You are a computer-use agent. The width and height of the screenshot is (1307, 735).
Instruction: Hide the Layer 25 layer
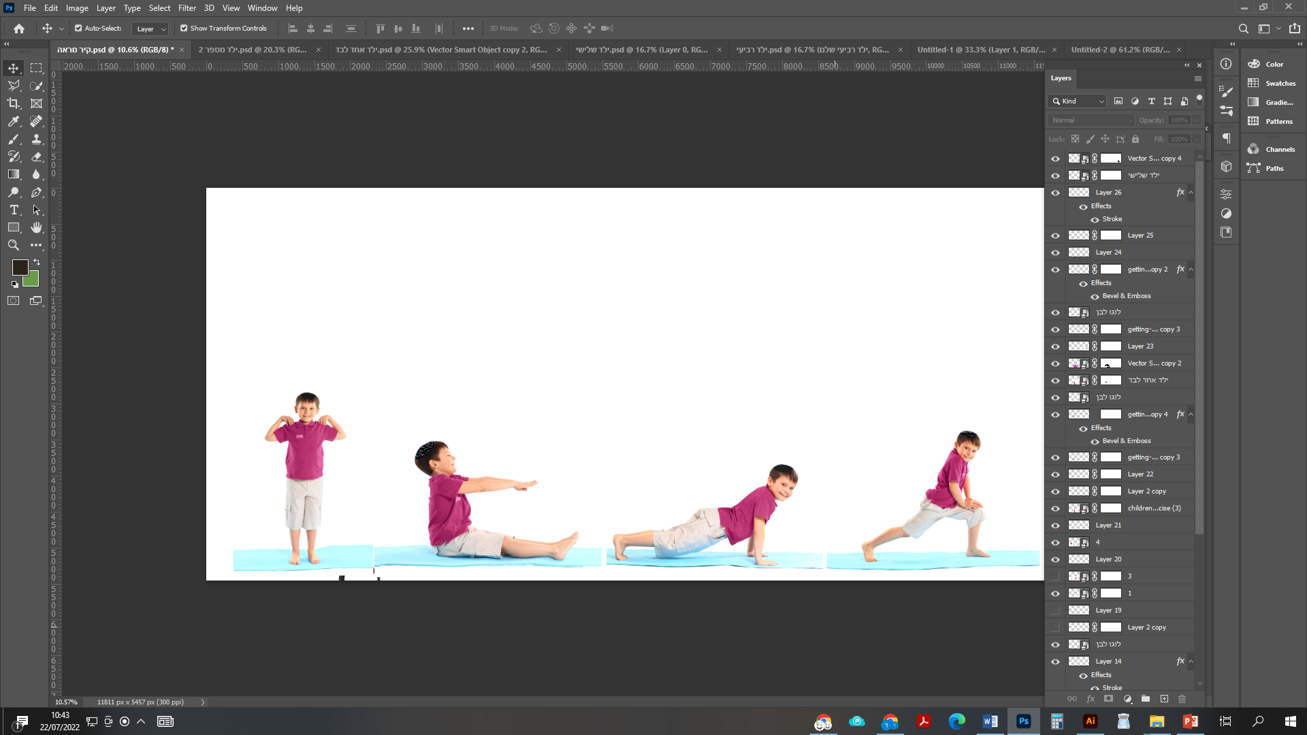click(x=1055, y=235)
